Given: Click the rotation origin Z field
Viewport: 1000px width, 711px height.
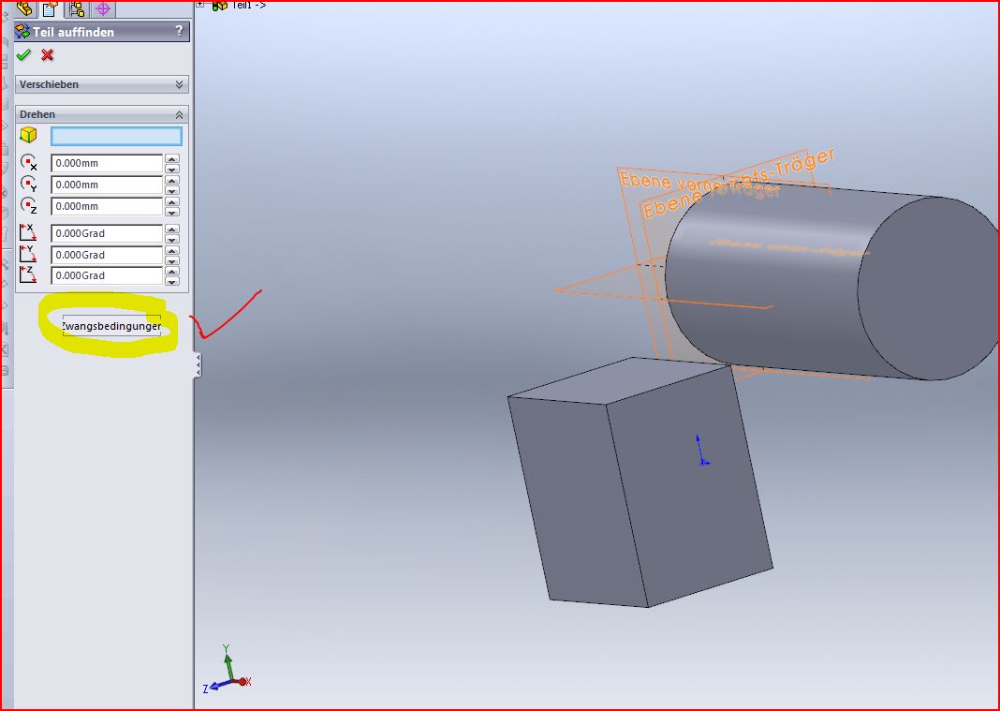Looking at the screenshot, I should (x=107, y=206).
